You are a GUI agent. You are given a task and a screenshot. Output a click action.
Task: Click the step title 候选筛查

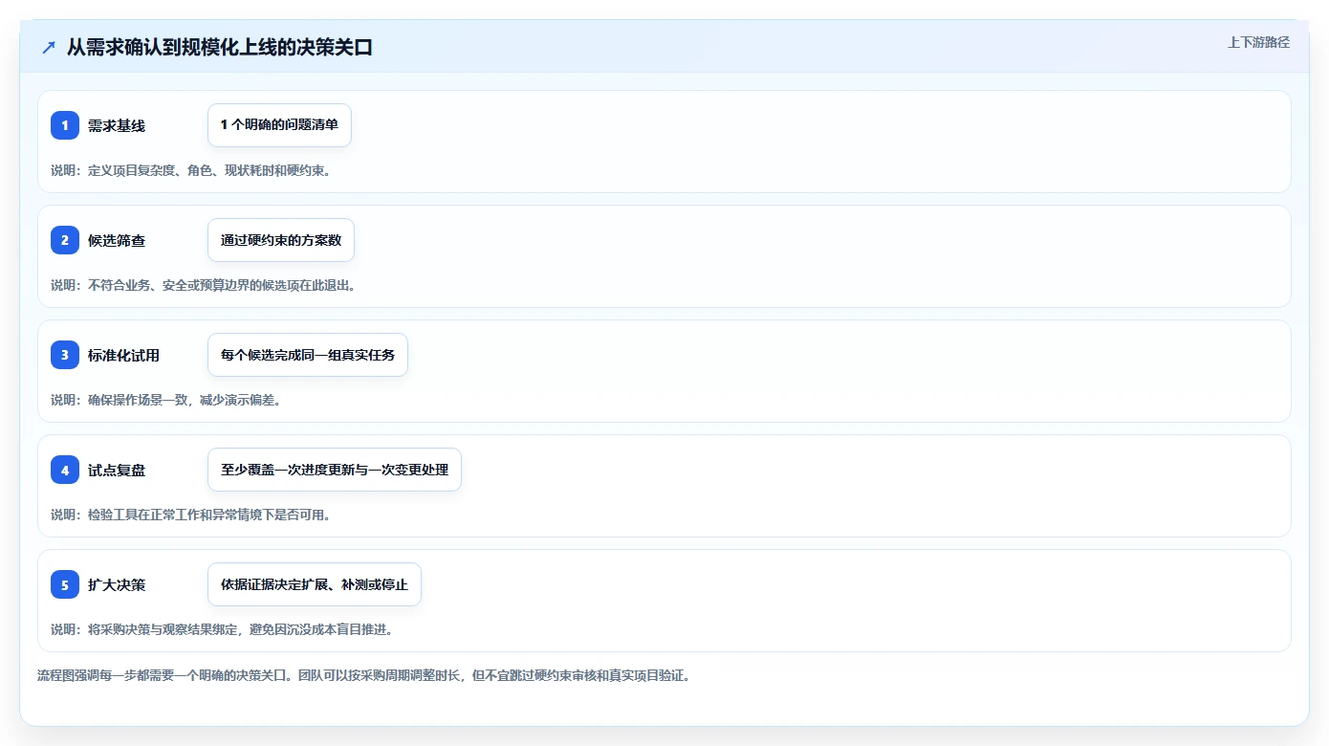(117, 241)
